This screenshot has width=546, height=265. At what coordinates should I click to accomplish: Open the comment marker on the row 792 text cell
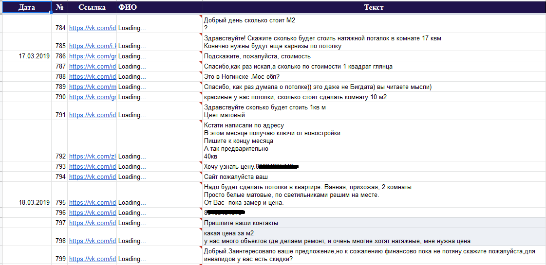click(x=201, y=121)
